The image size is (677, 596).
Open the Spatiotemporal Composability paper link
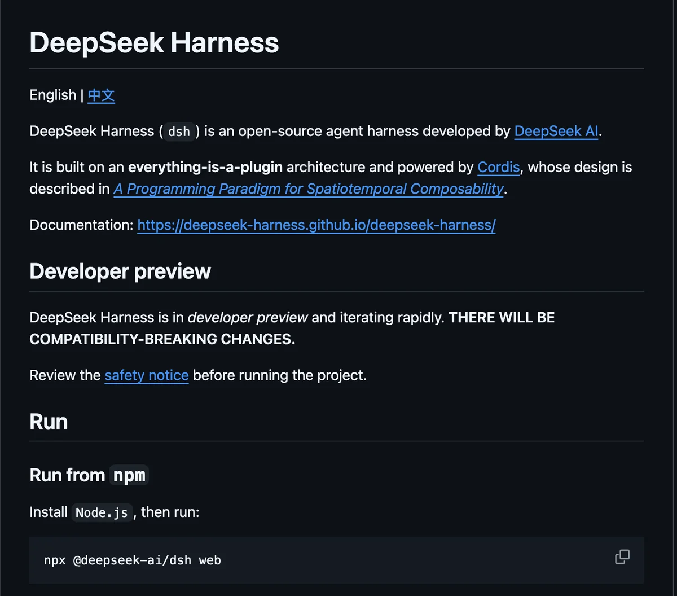[309, 189]
